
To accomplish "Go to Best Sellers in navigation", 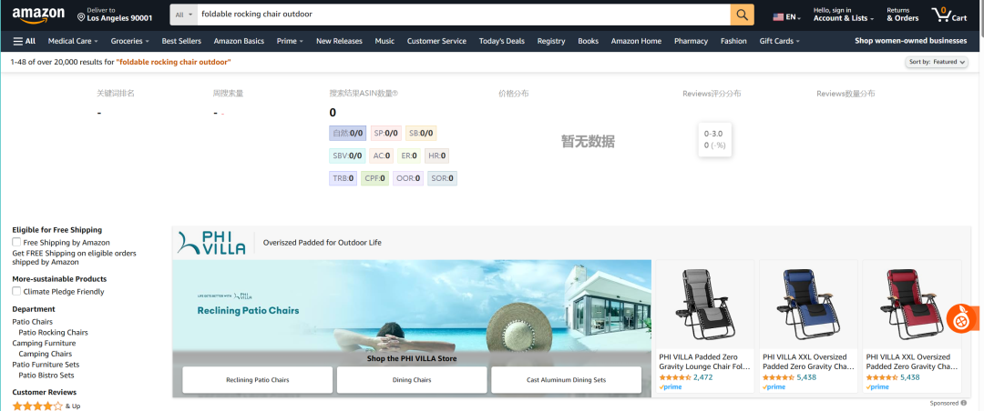I will [181, 41].
